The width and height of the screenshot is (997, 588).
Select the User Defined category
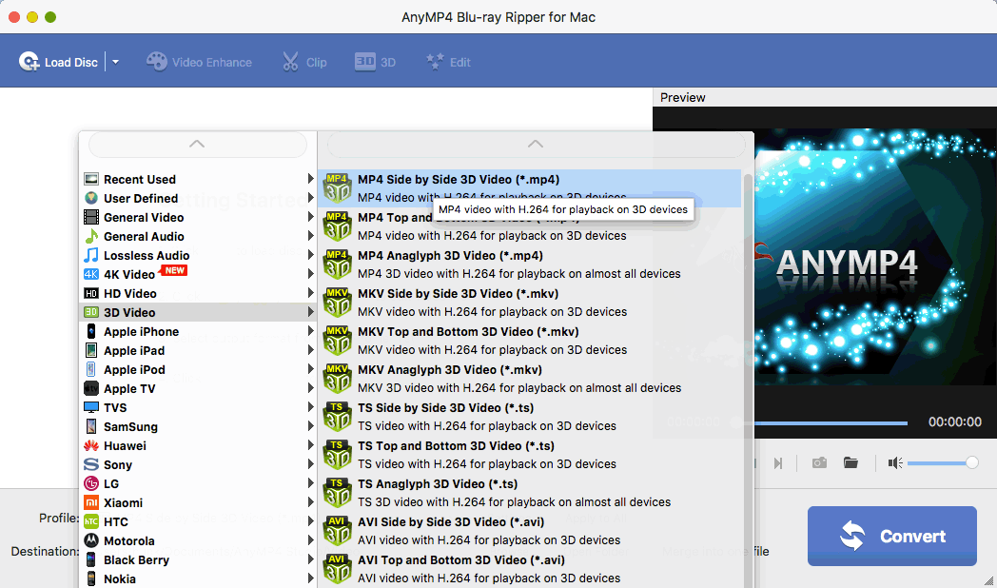[x=198, y=198]
